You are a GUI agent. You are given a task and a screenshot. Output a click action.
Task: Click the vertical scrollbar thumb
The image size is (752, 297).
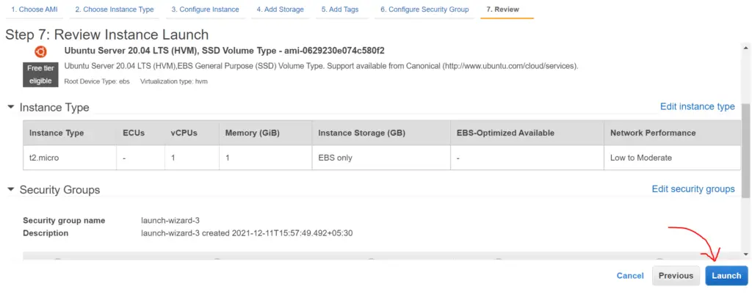click(746, 150)
